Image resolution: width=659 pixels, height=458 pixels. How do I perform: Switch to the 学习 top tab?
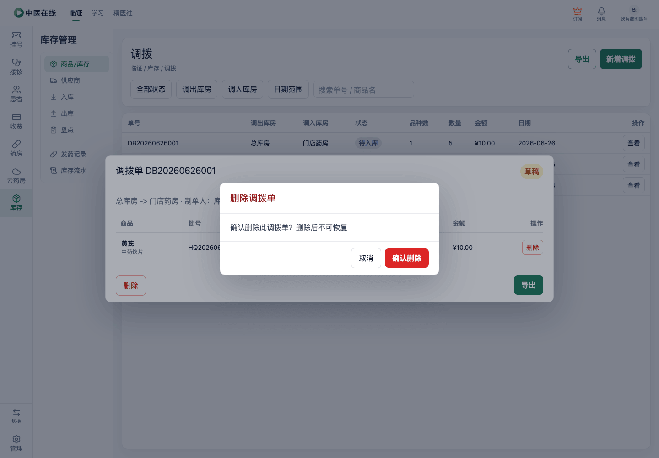click(x=98, y=13)
